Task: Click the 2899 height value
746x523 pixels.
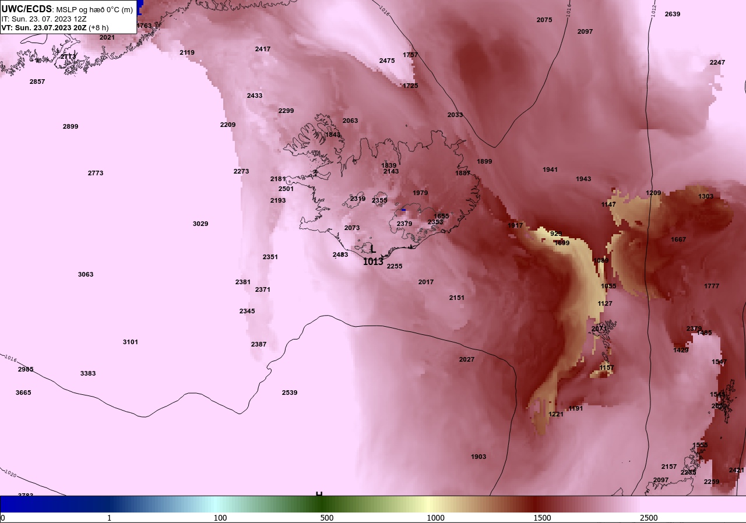Action: tap(71, 126)
